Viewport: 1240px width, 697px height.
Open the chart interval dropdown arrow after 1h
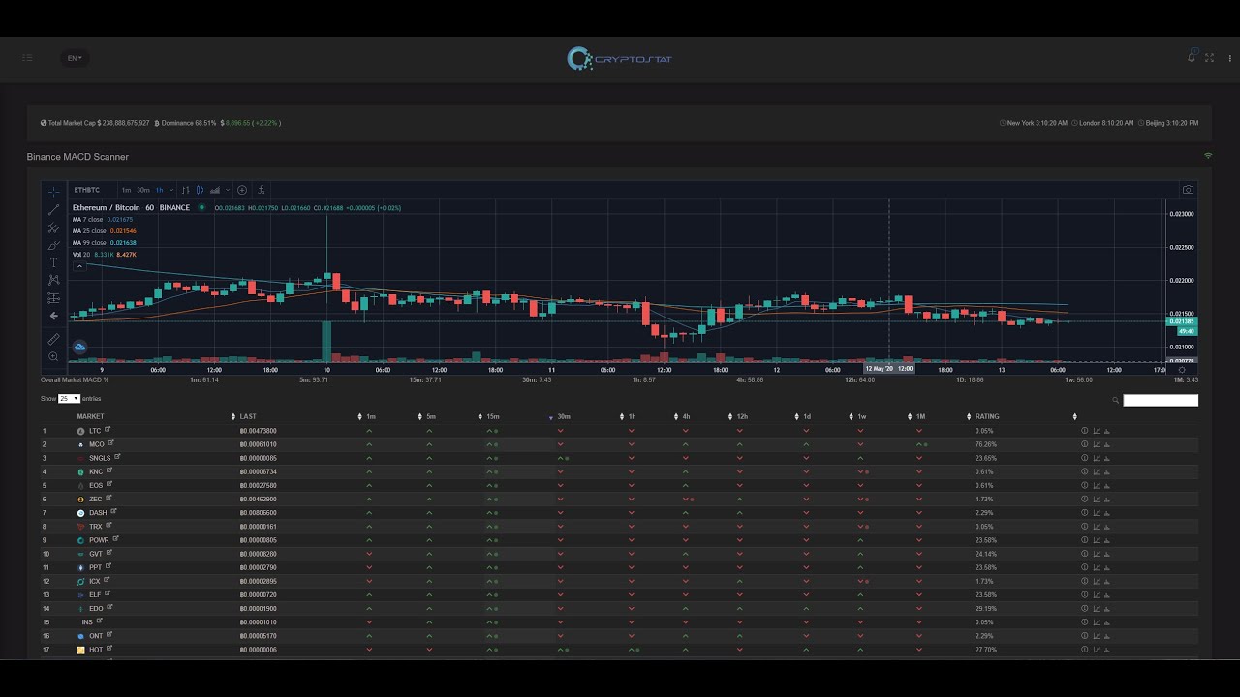point(173,190)
